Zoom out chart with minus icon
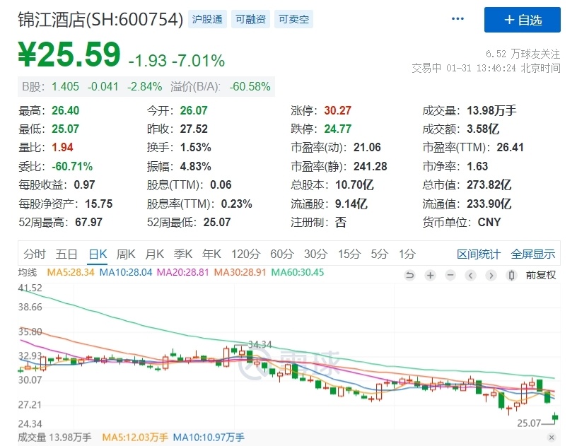The height and width of the screenshot is (446, 577). click(450, 275)
